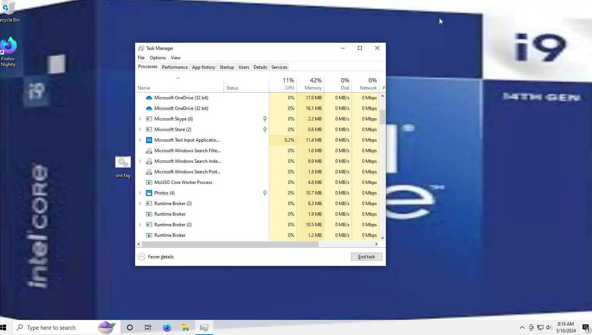The image size is (592, 335).
Task: Click the suspended leaf icon for Skype
Action: point(265,119)
